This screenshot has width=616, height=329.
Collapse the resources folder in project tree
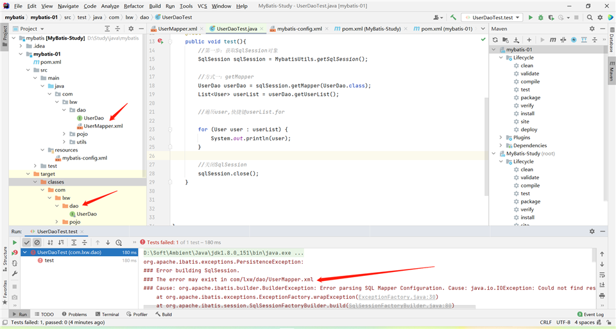click(43, 150)
